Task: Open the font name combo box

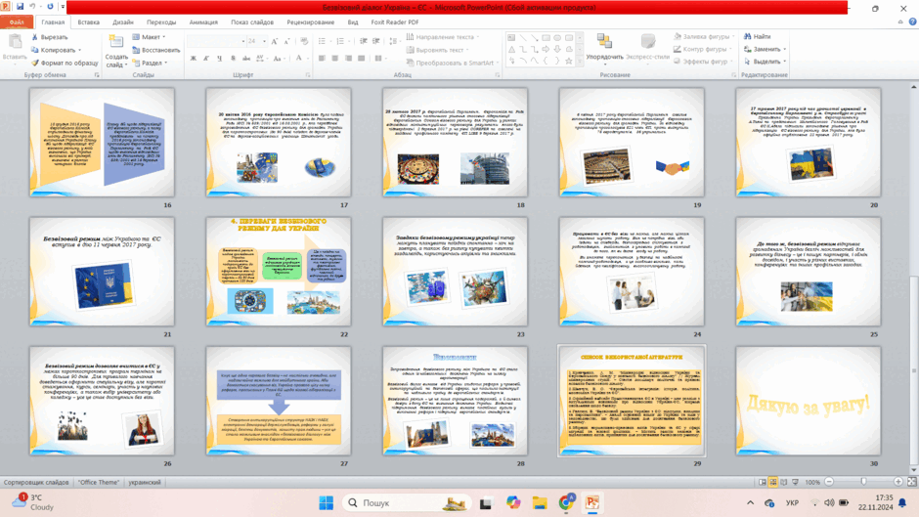Action: tap(216, 42)
